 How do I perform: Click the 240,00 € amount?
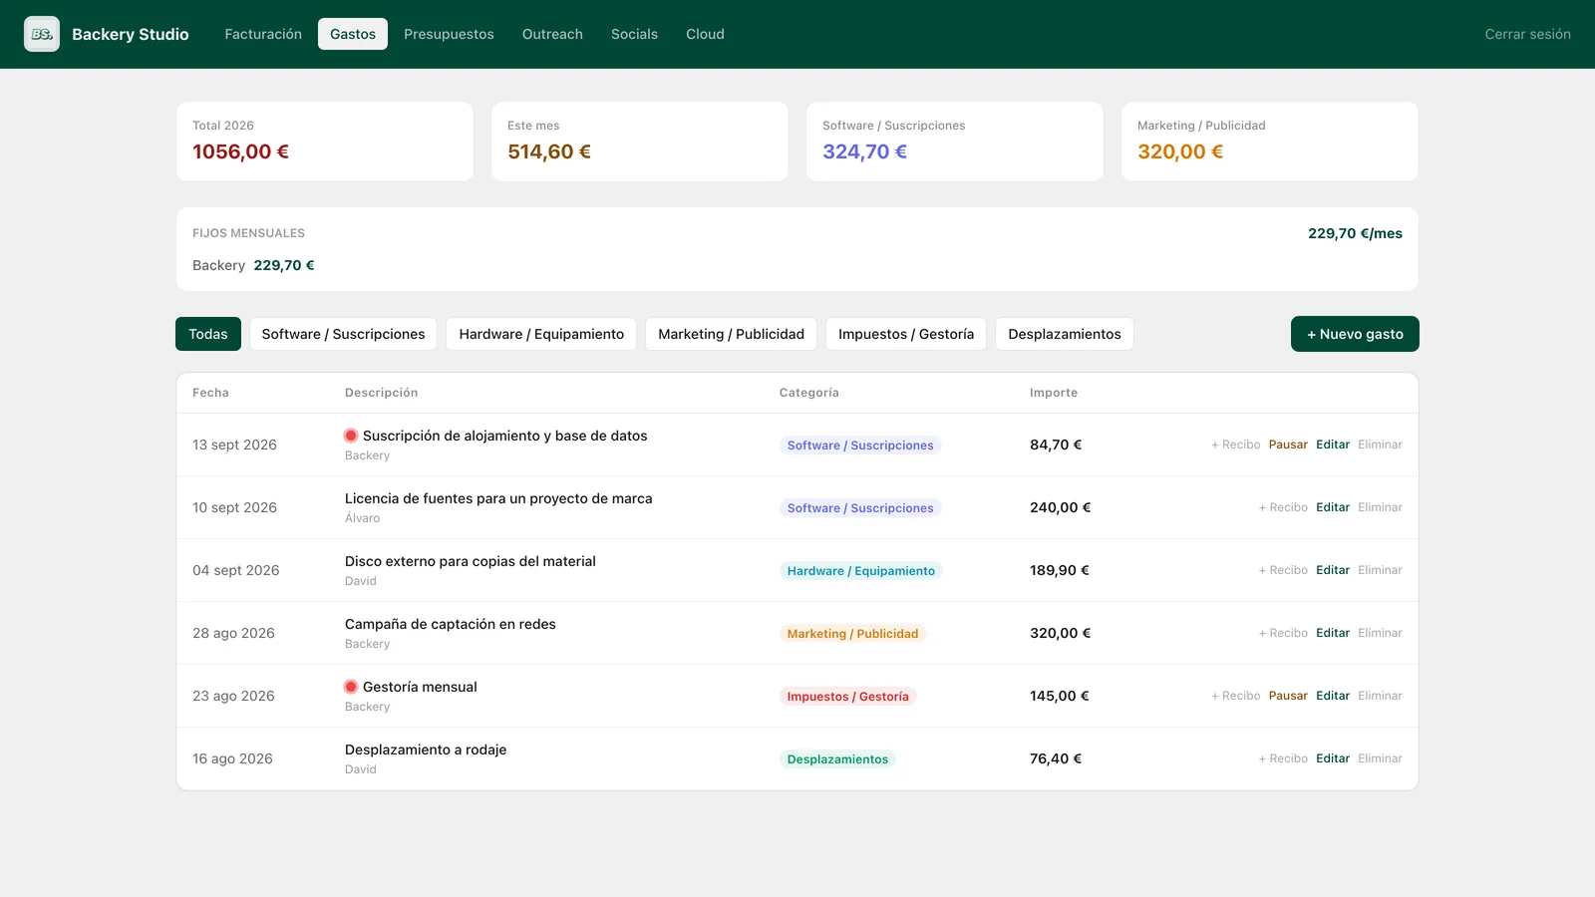coord(1061,507)
